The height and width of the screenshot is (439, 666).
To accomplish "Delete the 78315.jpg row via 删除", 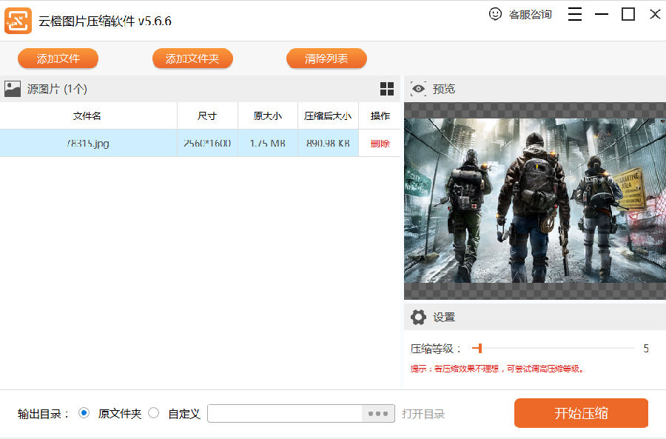I will click(x=380, y=144).
